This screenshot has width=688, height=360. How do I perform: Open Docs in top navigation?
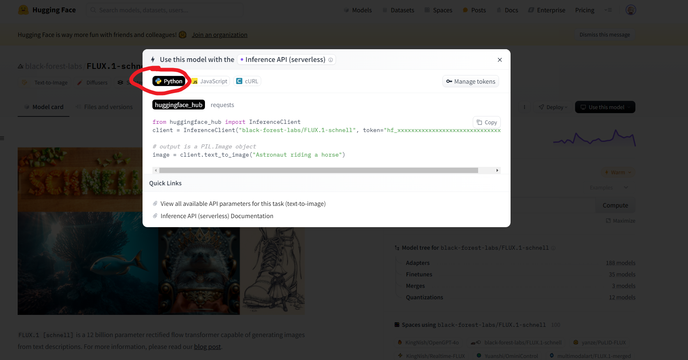coord(507,10)
